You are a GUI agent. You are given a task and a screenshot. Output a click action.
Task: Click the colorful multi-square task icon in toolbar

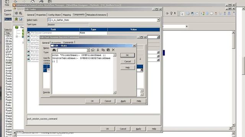[203, 14]
